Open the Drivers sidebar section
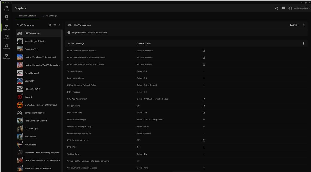Image resolution: width=311 pixels, height=172 pixels. (x=6, y=18)
